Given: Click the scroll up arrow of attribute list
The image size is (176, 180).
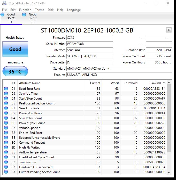Looking at the screenshot, I should [x=169, y=82].
